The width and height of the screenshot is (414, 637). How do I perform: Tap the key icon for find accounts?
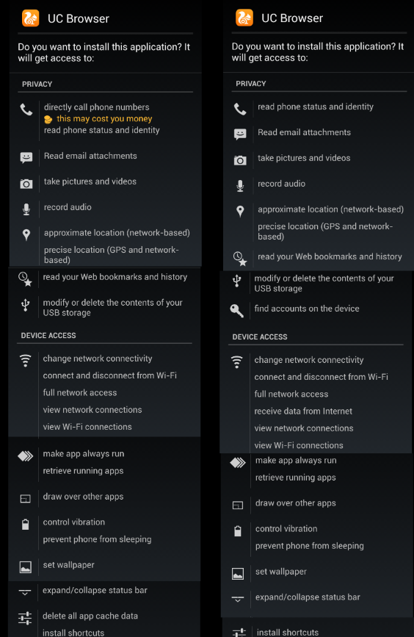coord(236,310)
